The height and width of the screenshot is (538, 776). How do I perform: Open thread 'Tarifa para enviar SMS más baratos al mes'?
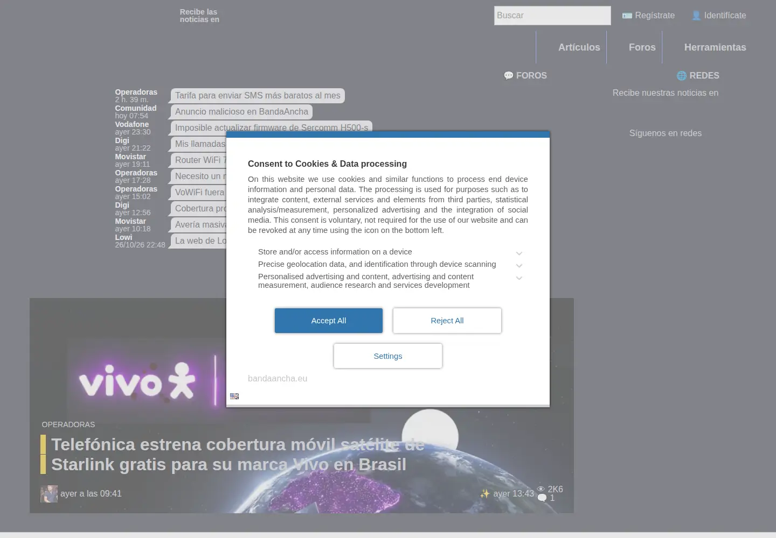[x=258, y=96]
